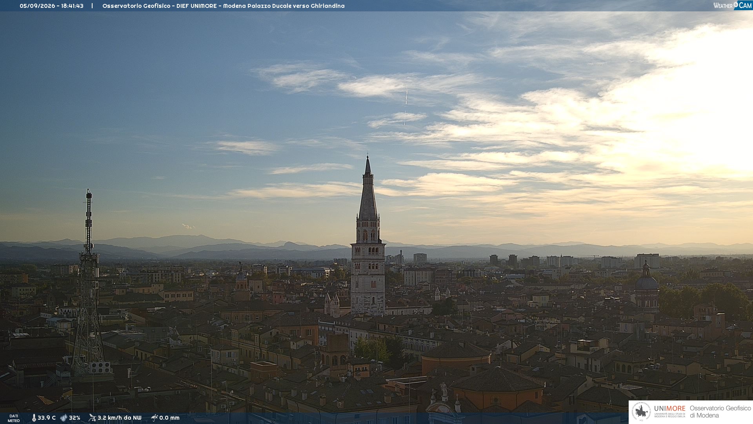Screen dimensions: 753x424
Task: Click the Ghirlandina tower spire
Action: click(x=368, y=188)
